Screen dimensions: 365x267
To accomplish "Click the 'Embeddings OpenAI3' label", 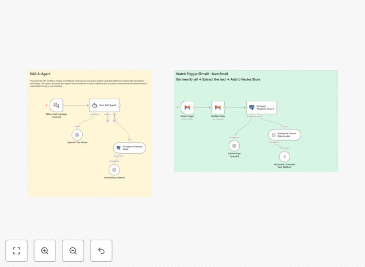I will pyautogui.click(x=234, y=155).
